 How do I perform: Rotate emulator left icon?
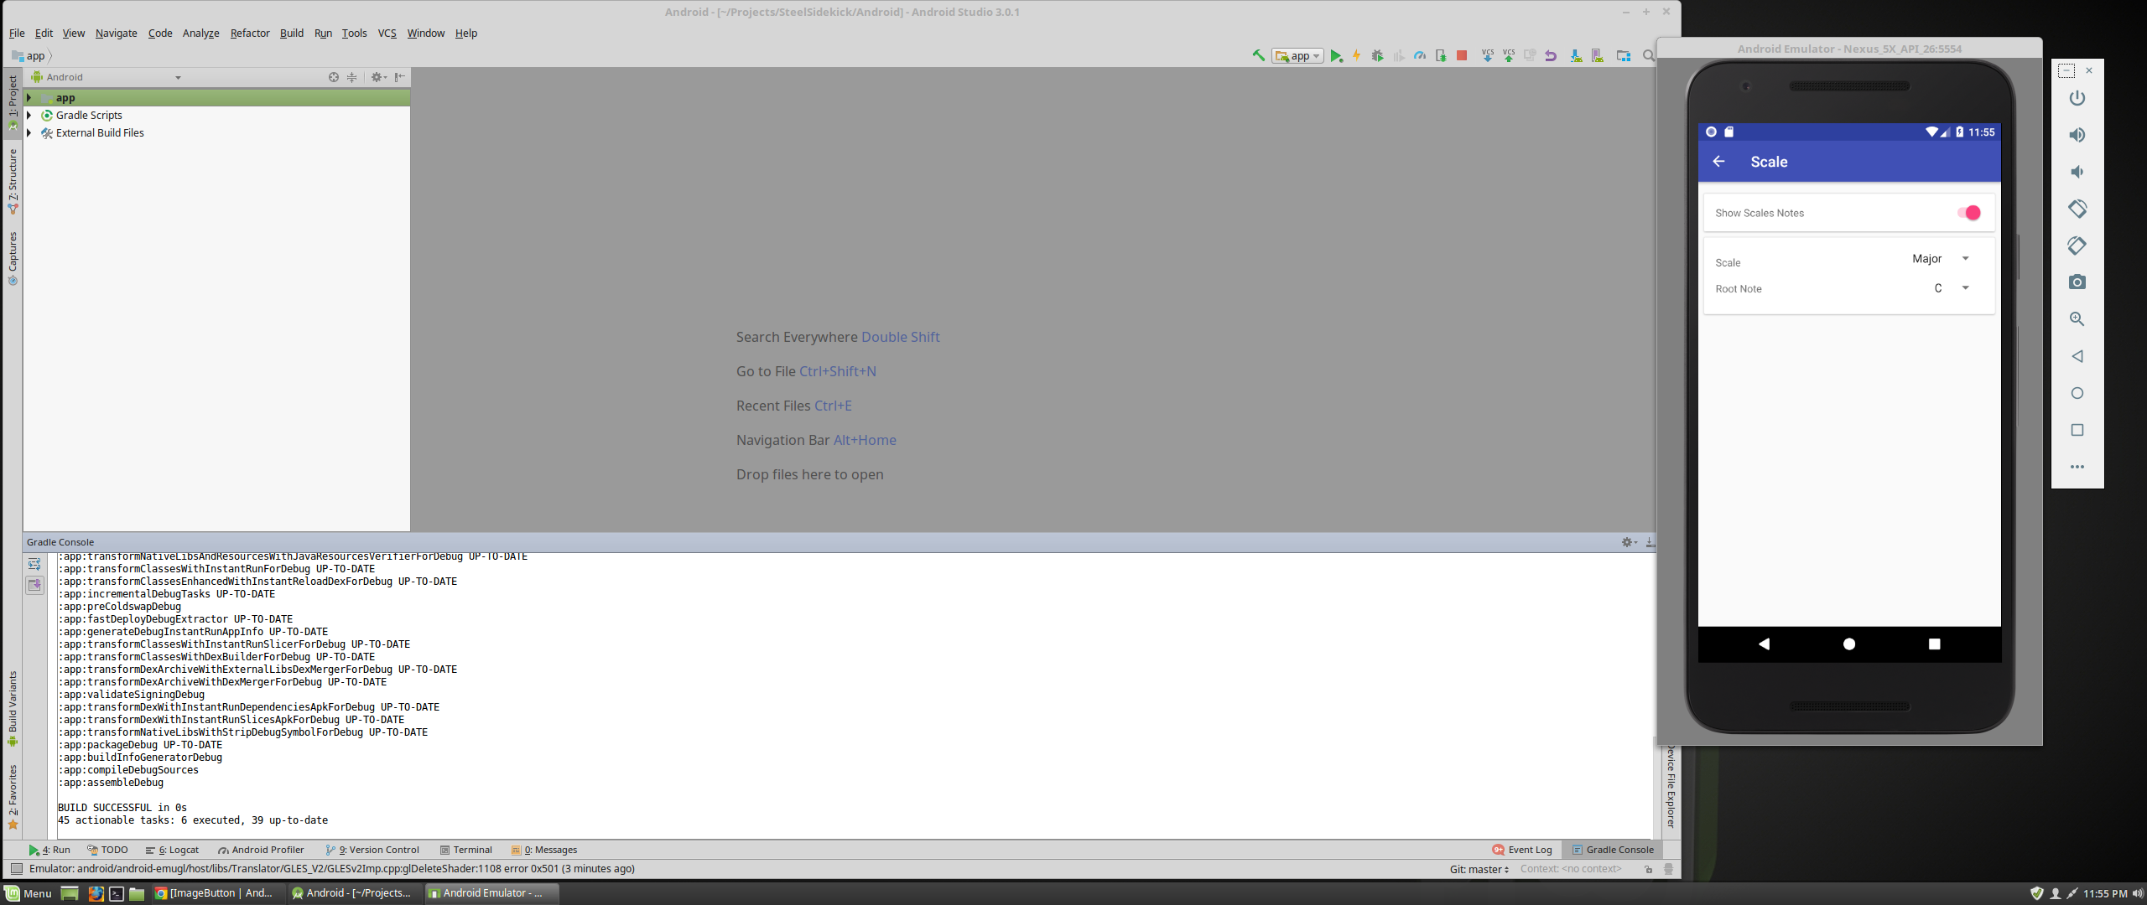[x=2077, y=209]
